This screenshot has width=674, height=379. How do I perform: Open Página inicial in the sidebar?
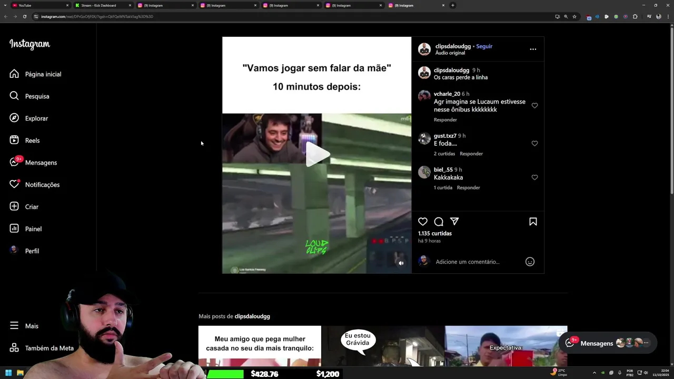(36, 74)
